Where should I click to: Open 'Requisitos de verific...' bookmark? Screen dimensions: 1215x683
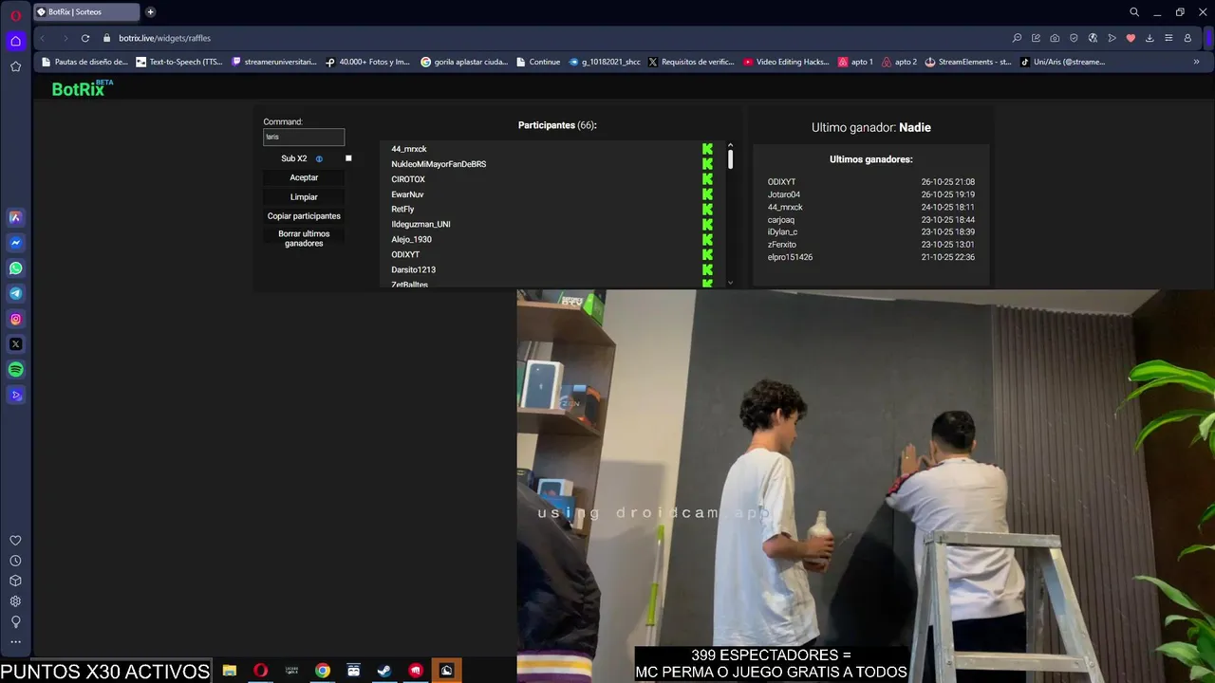pyautogui.click(x=691, y=62)
